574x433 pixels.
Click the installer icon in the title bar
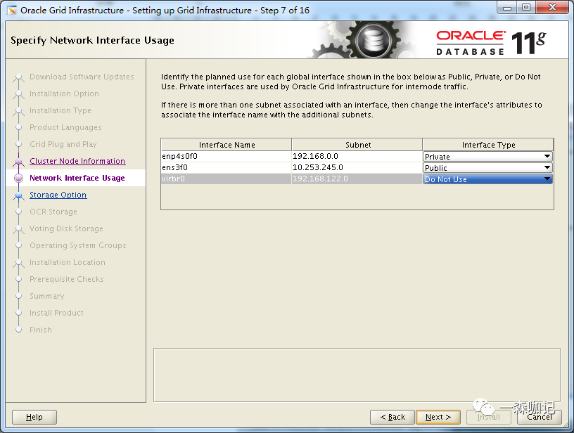tap(12, 11)
